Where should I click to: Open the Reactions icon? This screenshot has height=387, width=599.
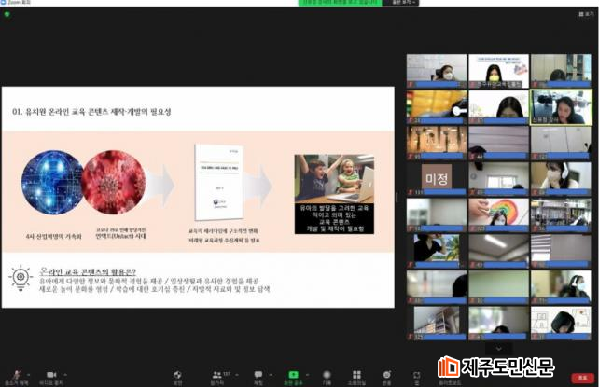click(386, 374)
